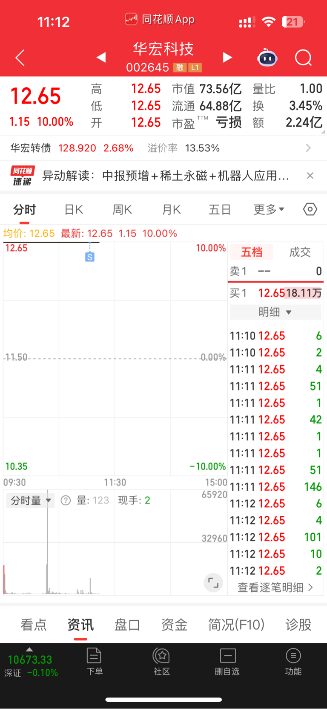327x709 pixels.
Task: Tap 量比 1.00 value
Action: [311, 89]
